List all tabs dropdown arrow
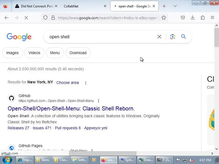 point(175,6)
